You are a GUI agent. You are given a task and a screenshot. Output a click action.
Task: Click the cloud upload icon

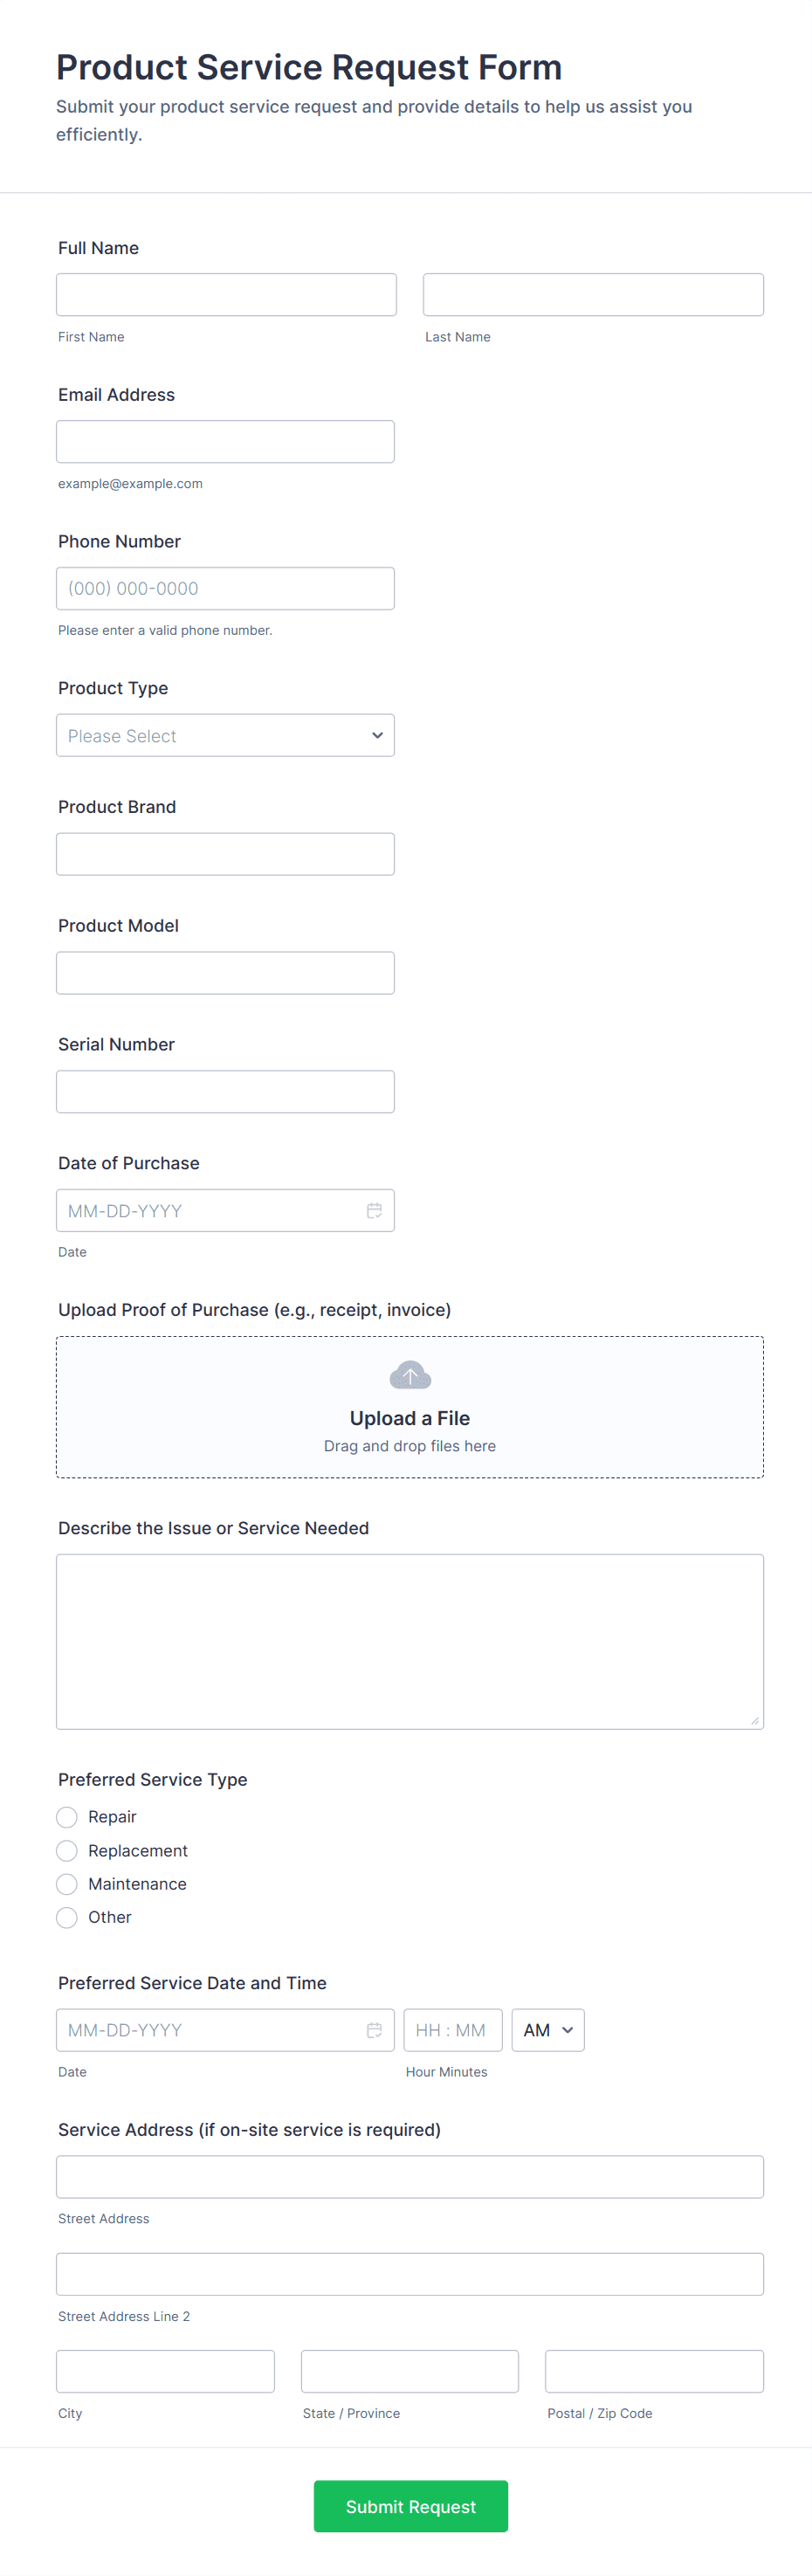click(x=410, y=1375)
